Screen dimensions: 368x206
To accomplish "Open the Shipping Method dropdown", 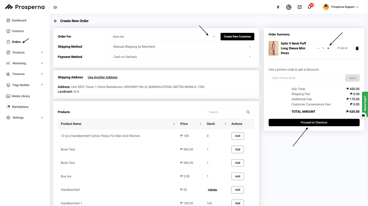I will [x=182, y=47].
